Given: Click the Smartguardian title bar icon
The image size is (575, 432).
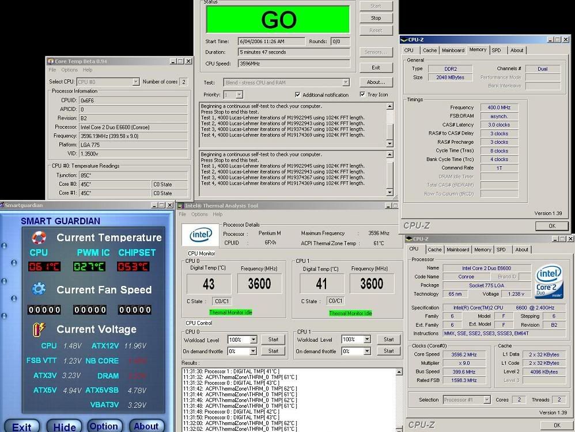Looking at the screenshot, I should (2, 205).
